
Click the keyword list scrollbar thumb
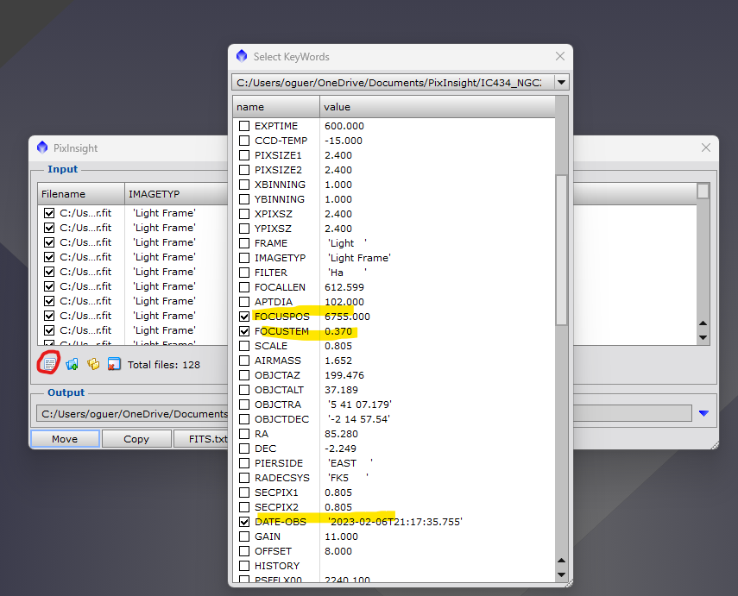point(562,250)
